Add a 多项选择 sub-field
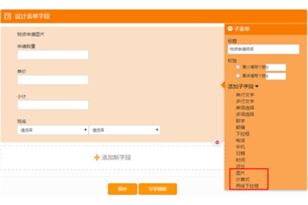 point(245,114)
